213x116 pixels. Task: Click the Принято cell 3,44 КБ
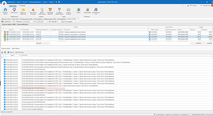tap(195, 37)
